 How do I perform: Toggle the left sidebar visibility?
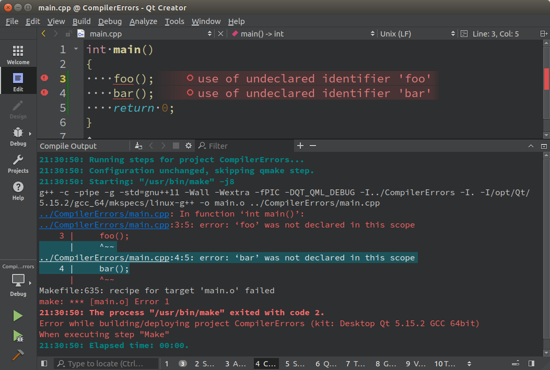coord(44,364)
